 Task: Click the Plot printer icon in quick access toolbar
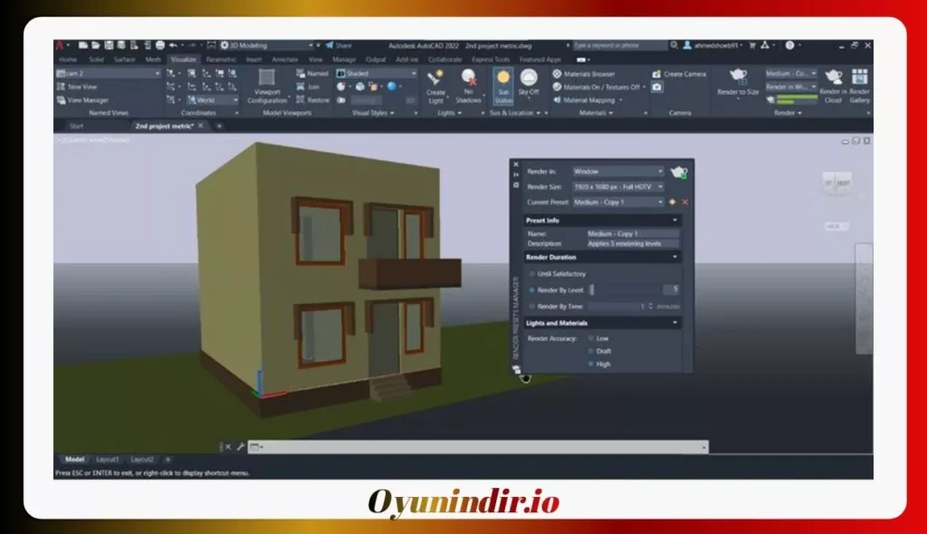pos(159,45)
